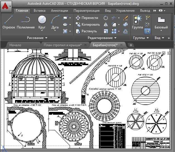175x152 pixels.
Task: Switch to План стропил и крыши drawing tab
Action: [62, 45]
